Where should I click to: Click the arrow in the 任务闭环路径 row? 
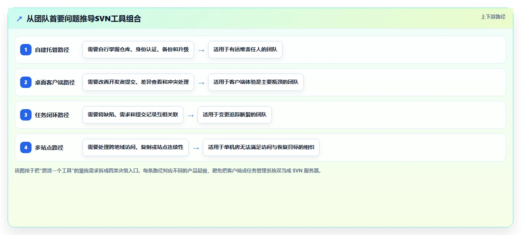coord(191,115)
